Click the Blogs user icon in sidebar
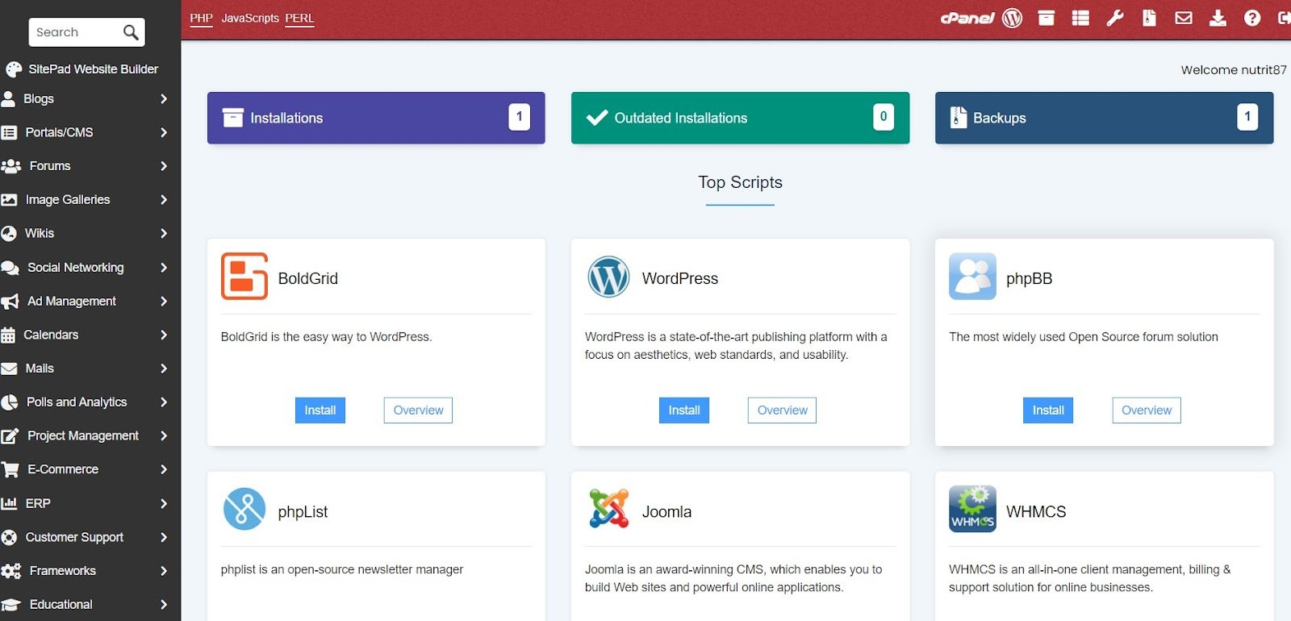 (8, 98)
